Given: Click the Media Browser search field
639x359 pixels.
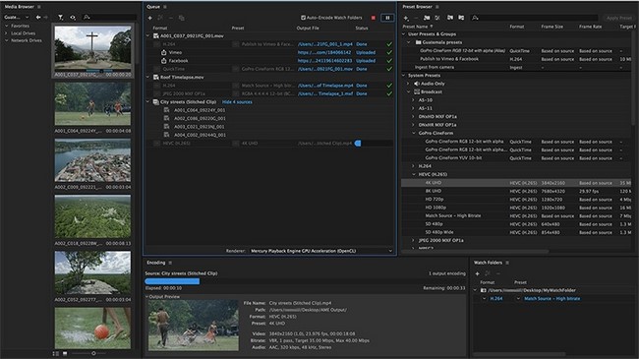Looking at the screenshot, I should 110,17.
